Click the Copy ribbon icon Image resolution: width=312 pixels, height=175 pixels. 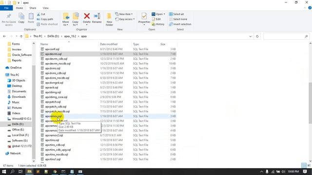(x=21, y=16)
